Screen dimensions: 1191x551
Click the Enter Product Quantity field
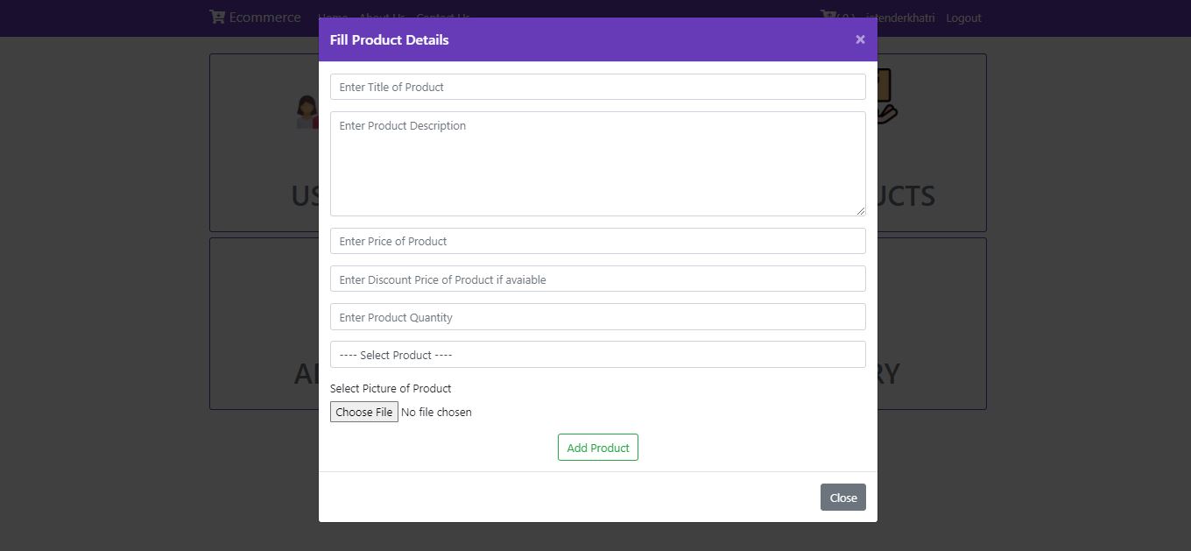598,316
